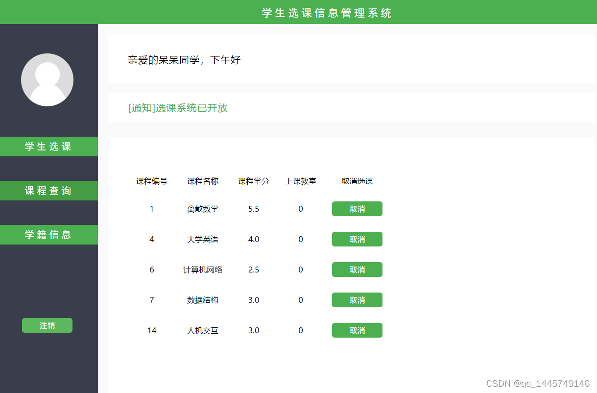597x393 pixels.
Task: Cancel enrollment in 计算机网络
Action: 357,270
